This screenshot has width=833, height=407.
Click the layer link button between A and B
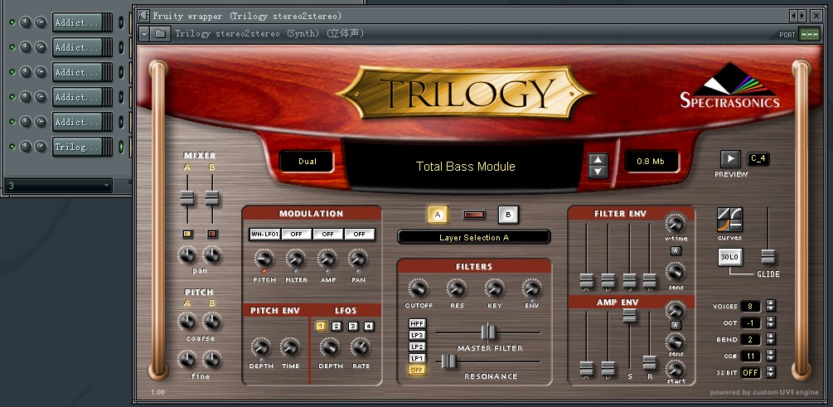click(x=474, y=215)
